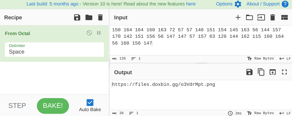Open the Options settings
Viewport: 292px width, 116px height.
pos(229,4)
